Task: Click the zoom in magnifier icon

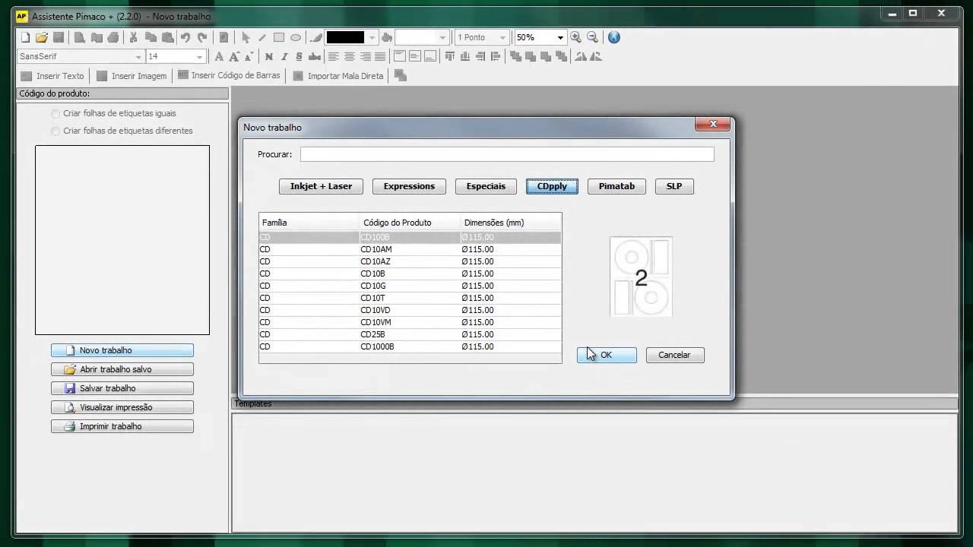Action: 575,37
